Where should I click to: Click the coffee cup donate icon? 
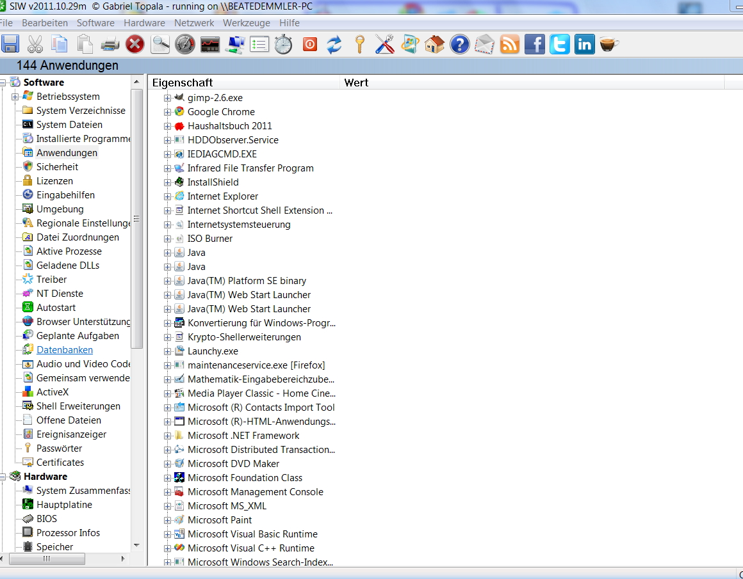coord(609,44)
